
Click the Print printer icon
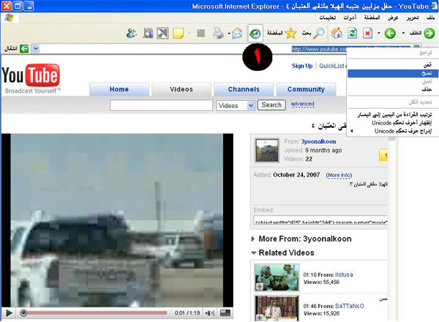click(x=218, y=34)
